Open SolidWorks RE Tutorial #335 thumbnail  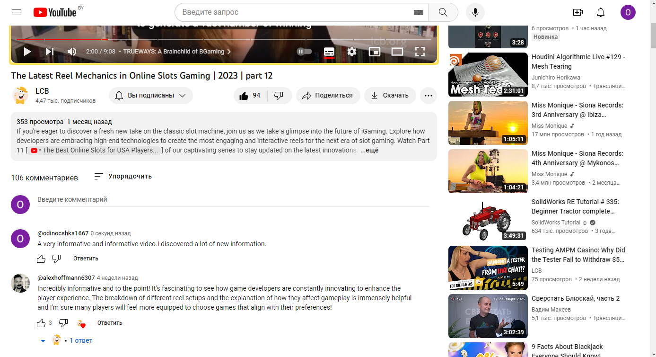click(x=488, y=220)
